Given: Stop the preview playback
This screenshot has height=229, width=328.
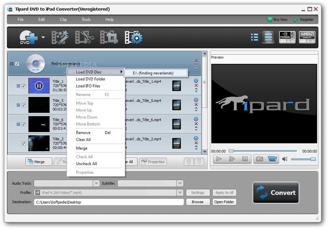Looking at the screenshot, I should 245,159.
